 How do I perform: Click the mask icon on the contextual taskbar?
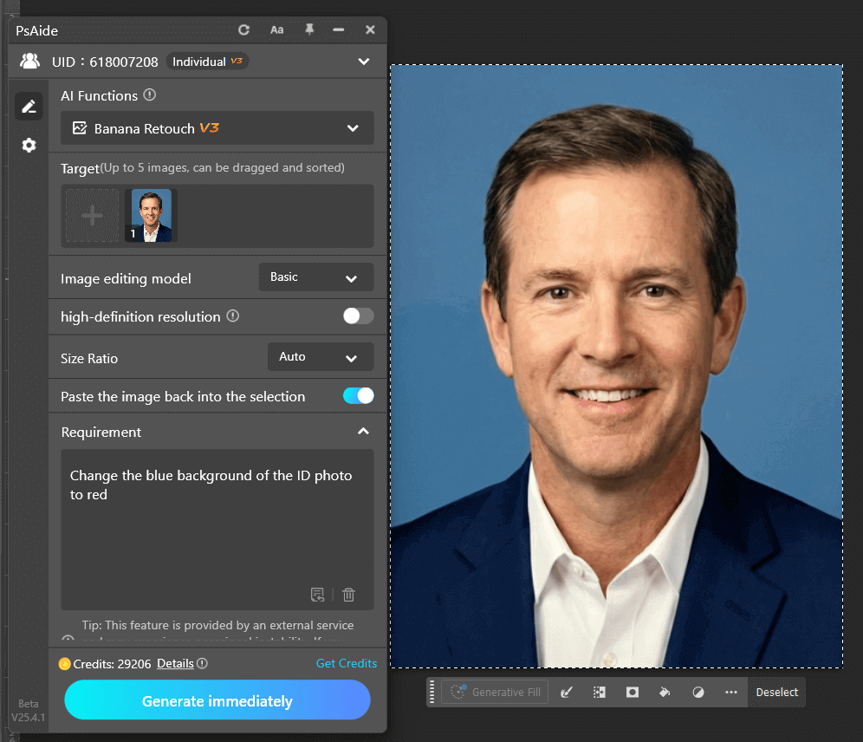pos(632,692)
